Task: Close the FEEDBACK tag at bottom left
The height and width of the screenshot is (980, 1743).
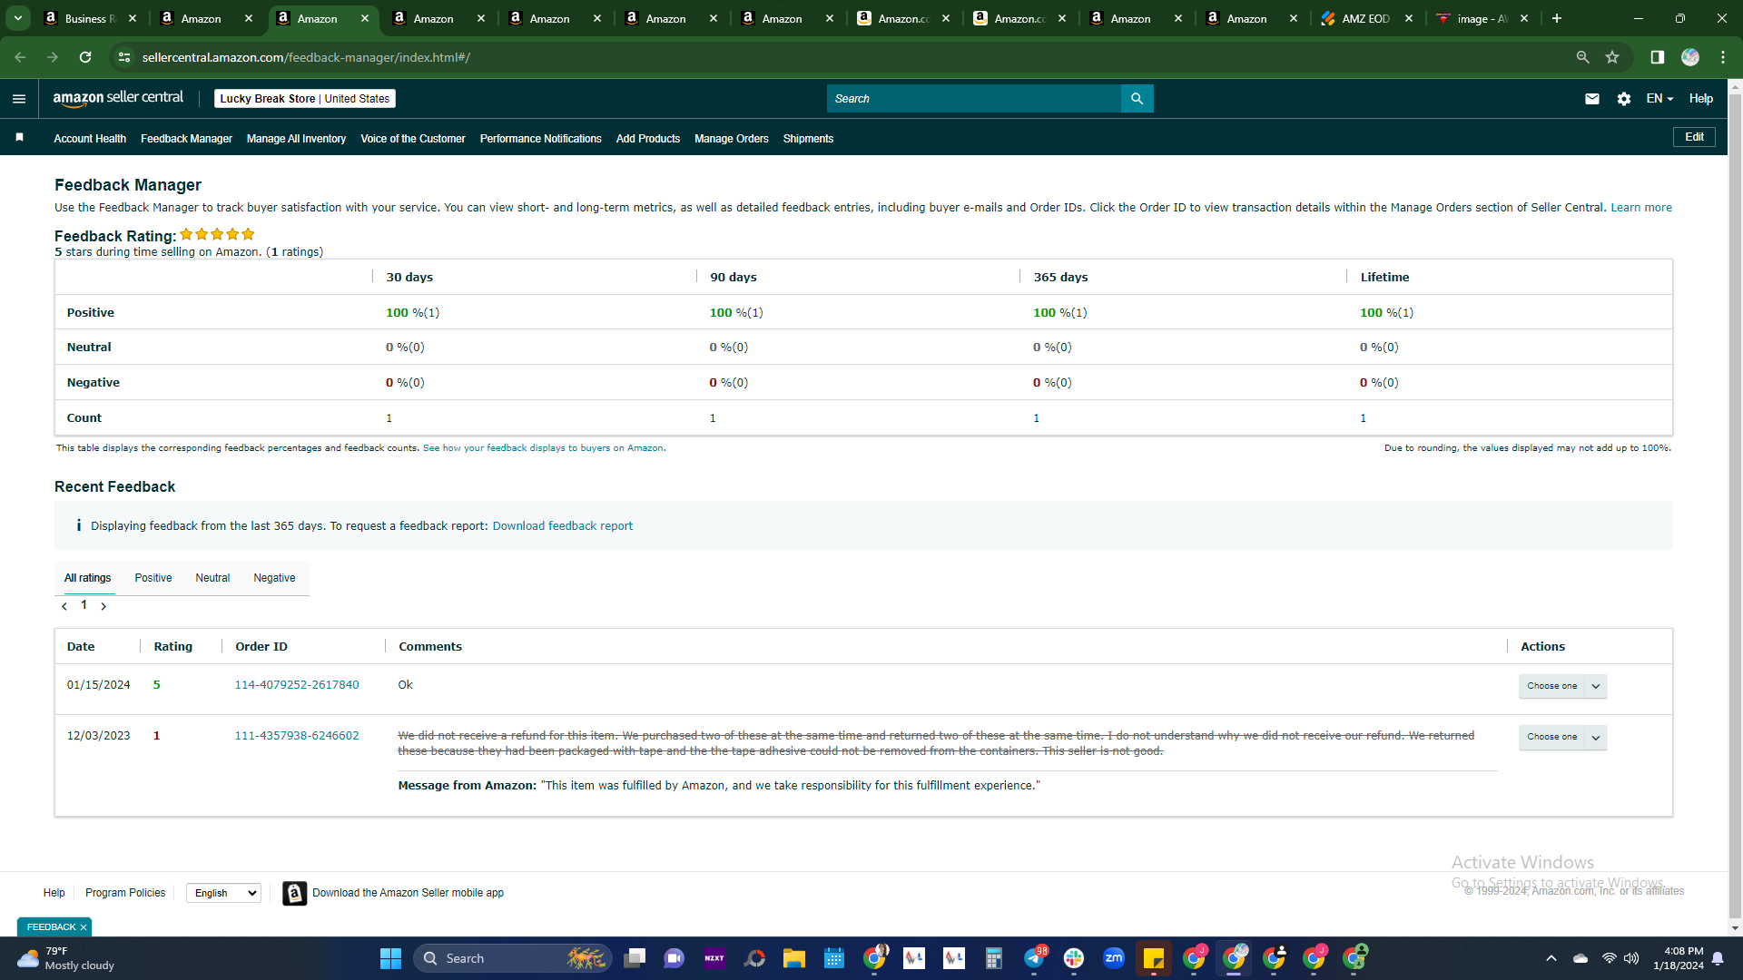Action: click(x=84, y=927)
